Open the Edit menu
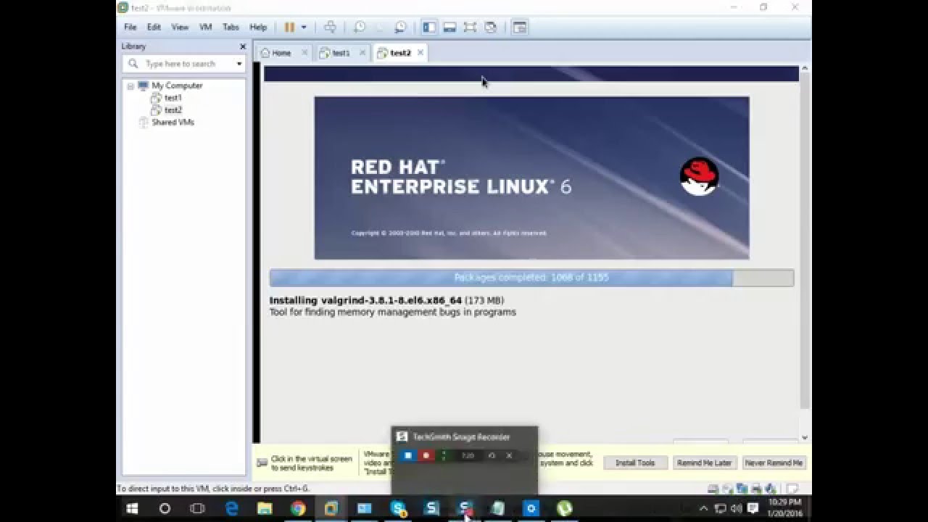This screenshot has width=928, height=522. [154, 28]
